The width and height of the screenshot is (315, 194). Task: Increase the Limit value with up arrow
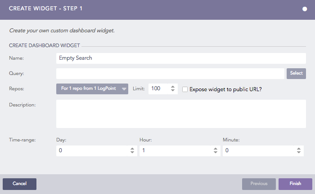pos(173,87)
